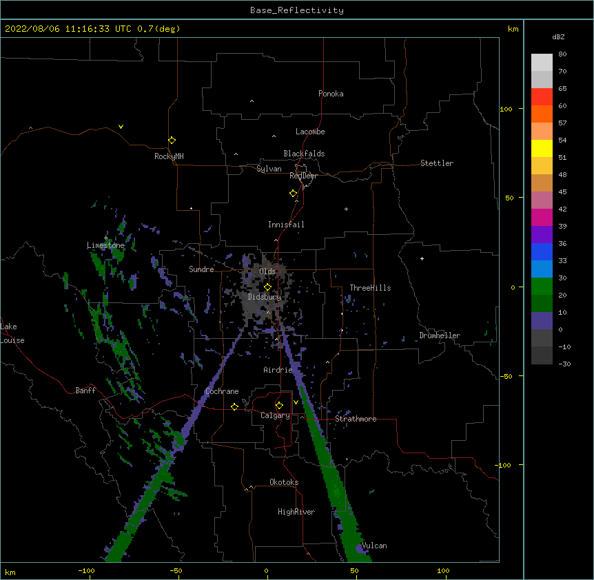Pick blue swatch between 36 and 33 dBZ
Image resolution: width=594 pixels, height=580 pixels.
(542, 251)
